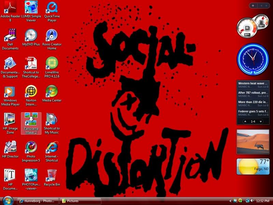This screenshot has width=273, height=205.
Task: Open the Shortcut to TheCollege PDF icon
Action: (31, 67)
